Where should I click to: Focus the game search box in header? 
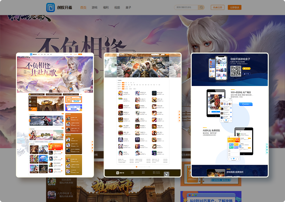tap(186, 7)
